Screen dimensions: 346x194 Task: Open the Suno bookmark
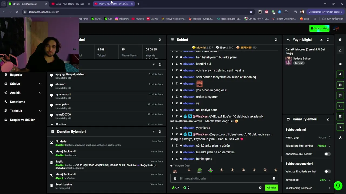pos(304,19)
